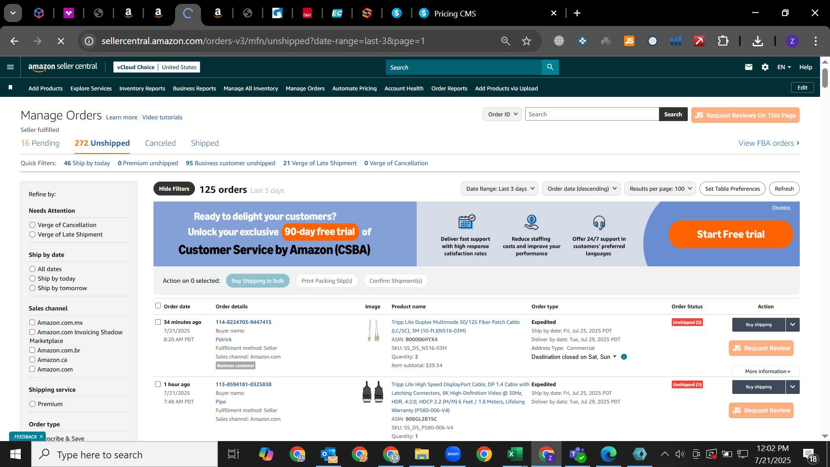Image resolution: width=830 pixels, height=467 pixels.
Task: Open the Seller Central hamburger menu
Action: coord(10,67)
